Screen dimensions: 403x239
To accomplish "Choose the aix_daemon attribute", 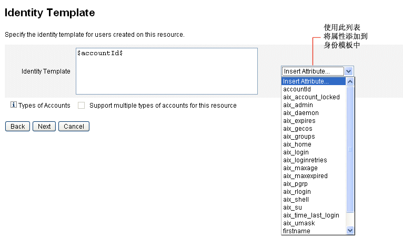I will click(x=314, y=113).
